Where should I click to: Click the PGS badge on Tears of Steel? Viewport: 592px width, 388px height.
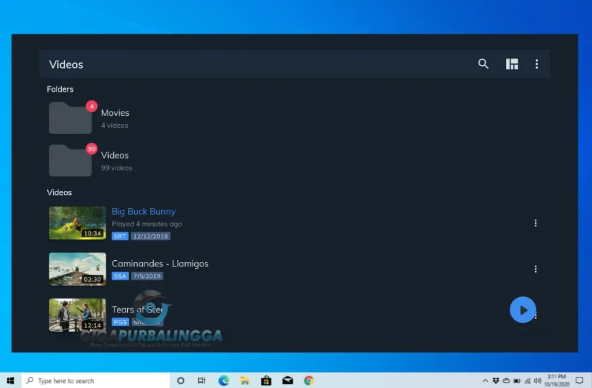(120, 322)
